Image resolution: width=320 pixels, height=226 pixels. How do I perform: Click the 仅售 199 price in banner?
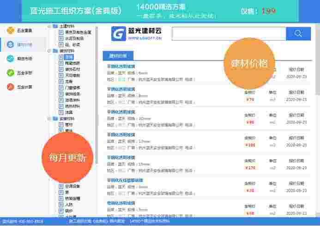(x=259, y=11)
